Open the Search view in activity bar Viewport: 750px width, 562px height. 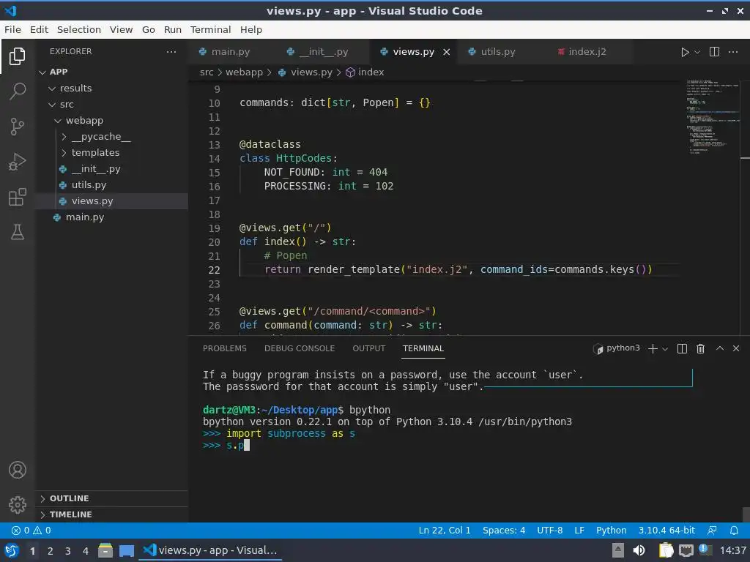click(x=18, y=91)
